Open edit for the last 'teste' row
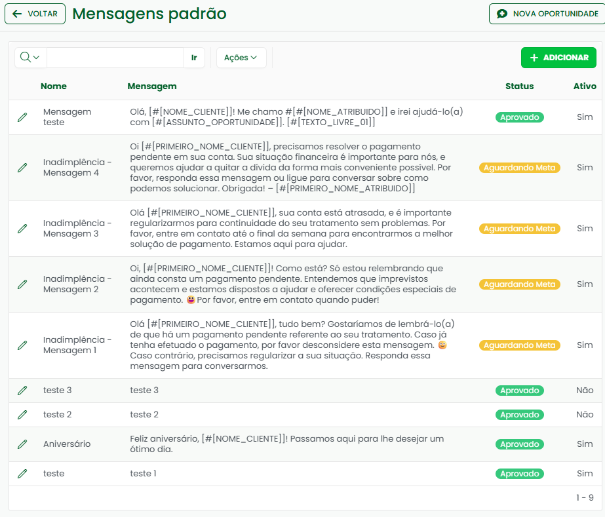The image size is (605, 517). [x=22, y=474]
